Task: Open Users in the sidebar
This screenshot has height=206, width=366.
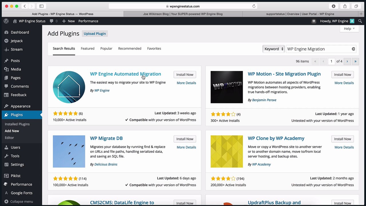Action: 15,147
